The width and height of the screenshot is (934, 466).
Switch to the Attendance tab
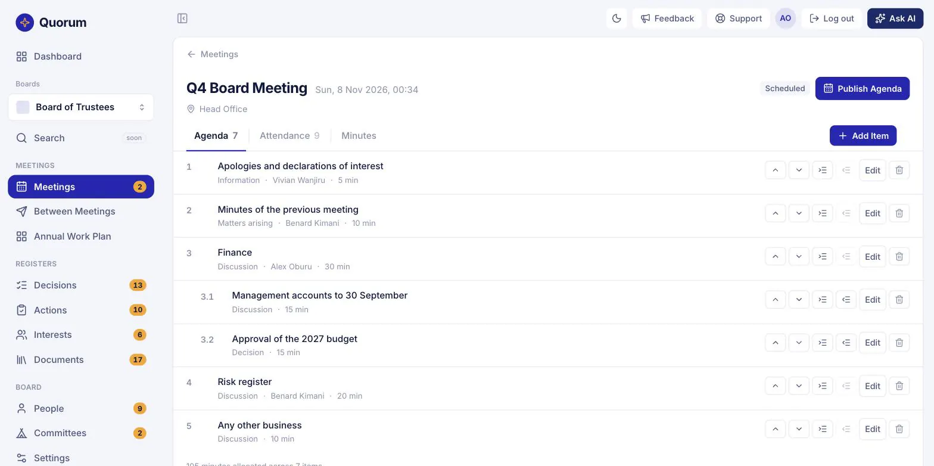coord(289,136)
